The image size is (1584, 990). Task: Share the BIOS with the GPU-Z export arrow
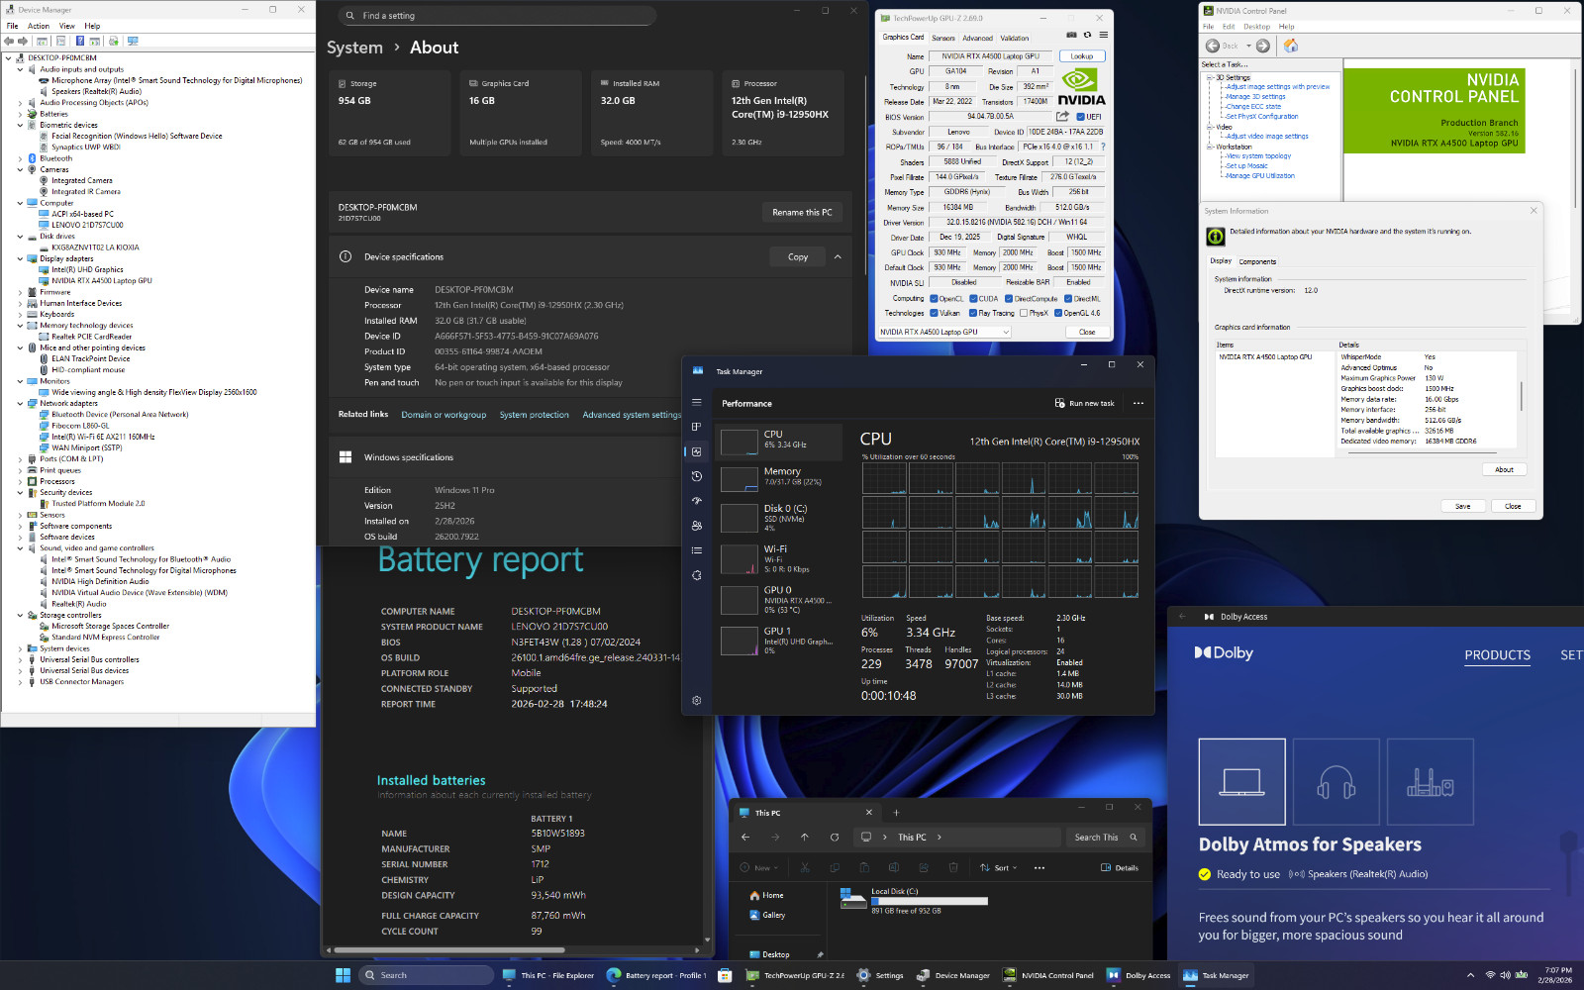point(1062,116)
